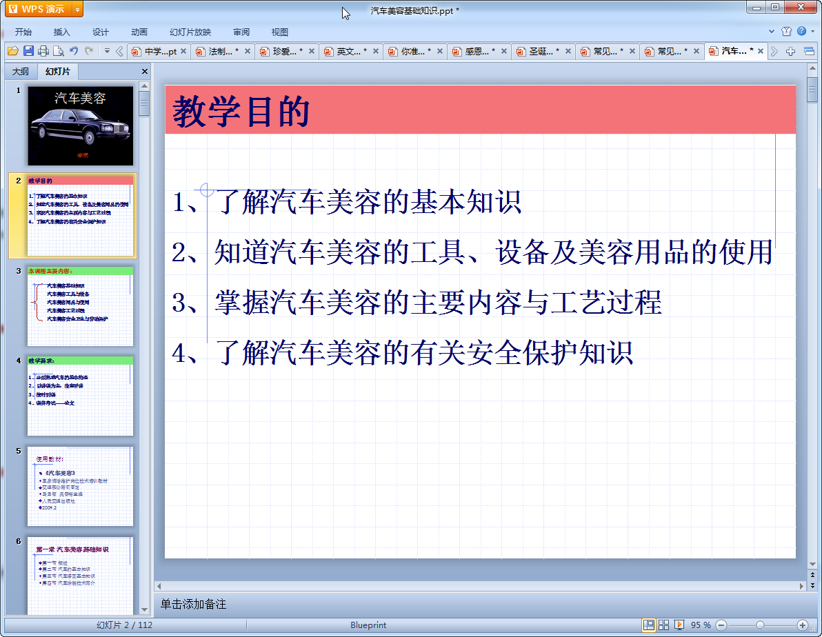
Task: Click the line 了解汽车美容的基本知识
Action: (368, 202)
